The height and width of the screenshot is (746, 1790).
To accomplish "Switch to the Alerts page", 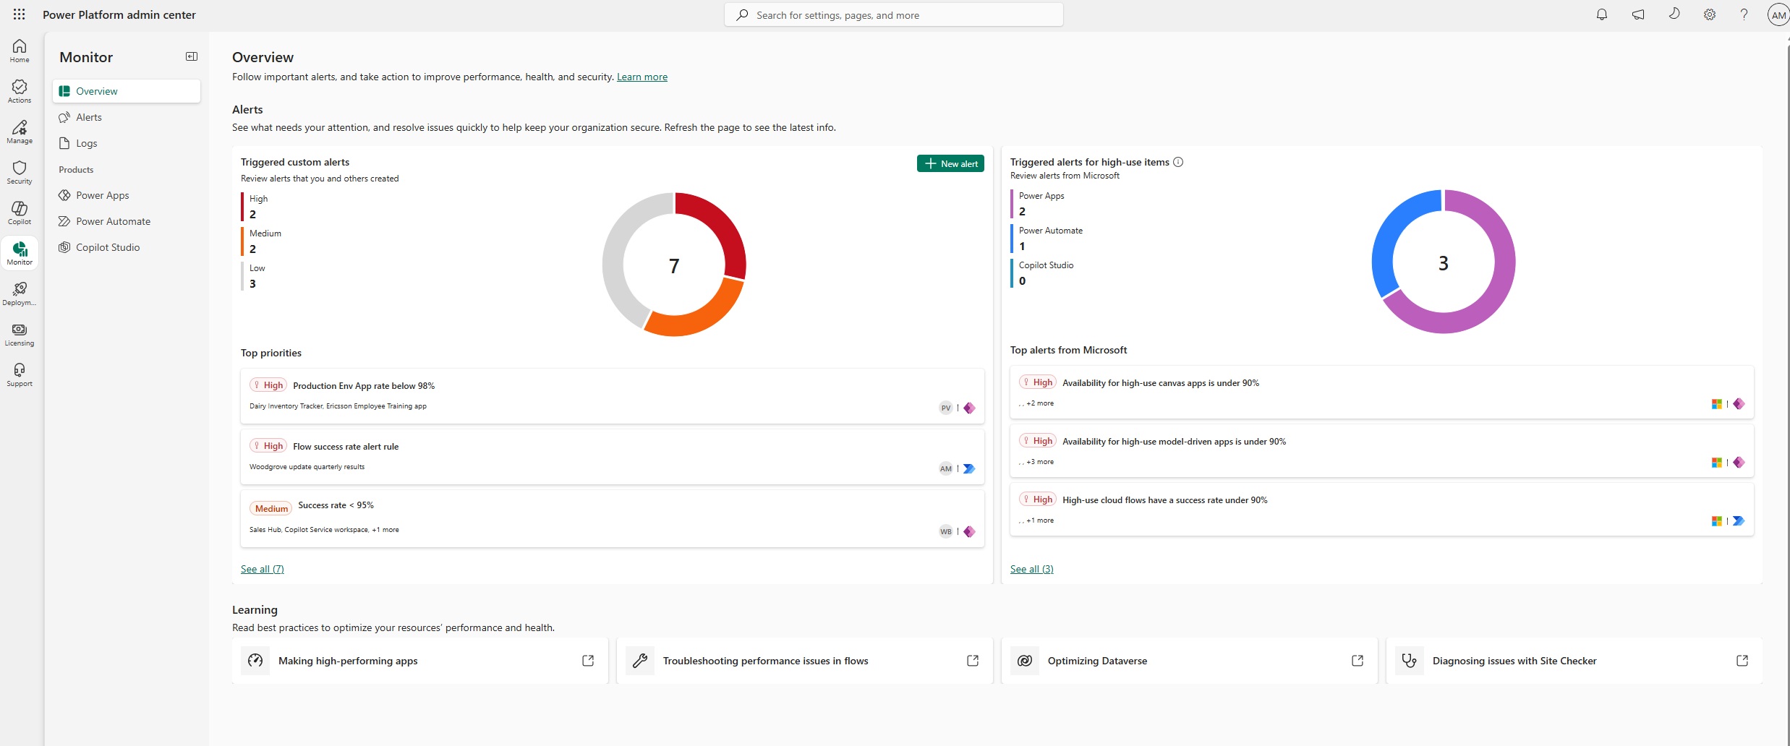I will pos(90,116).
